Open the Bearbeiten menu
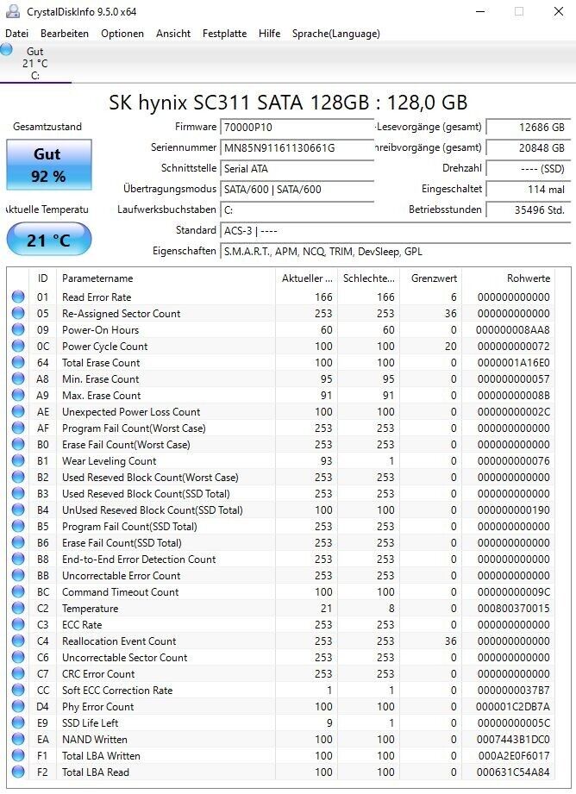This screenshot has width=576, height=794. coord(65,34)
